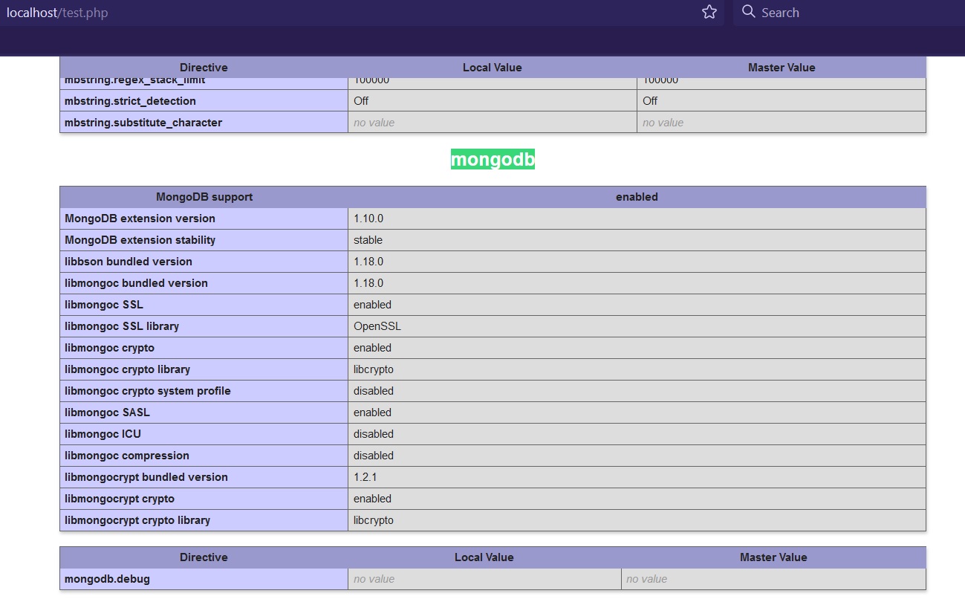965x602 pixels.
Task: Select the 'mbstring.substitute_character' directive
Action: pos(143,123)
